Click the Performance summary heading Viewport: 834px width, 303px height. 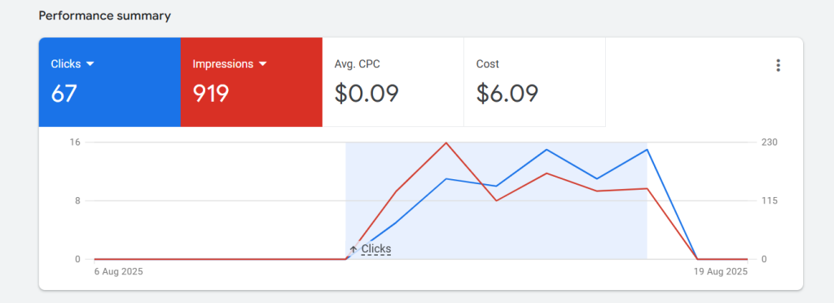pos(105,16)
